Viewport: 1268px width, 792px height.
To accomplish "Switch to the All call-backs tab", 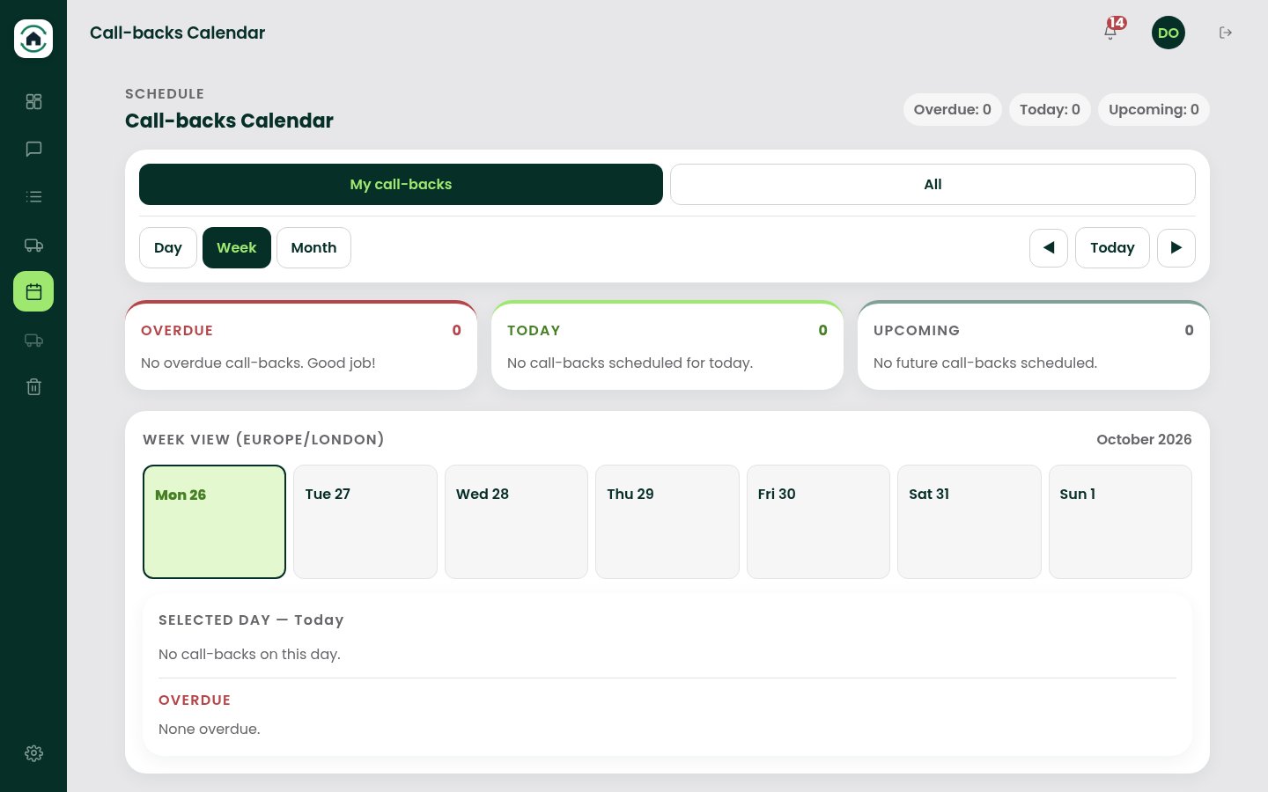I will point(933,185).
